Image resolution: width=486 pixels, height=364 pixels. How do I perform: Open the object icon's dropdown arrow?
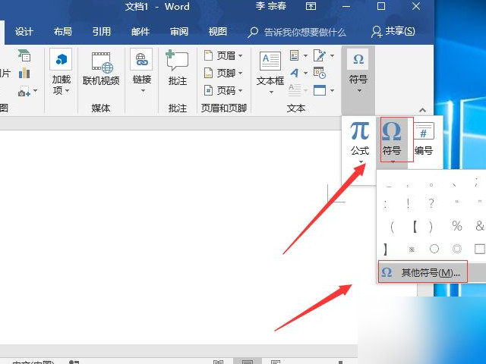pyautogui.click(x=333, y=91)
